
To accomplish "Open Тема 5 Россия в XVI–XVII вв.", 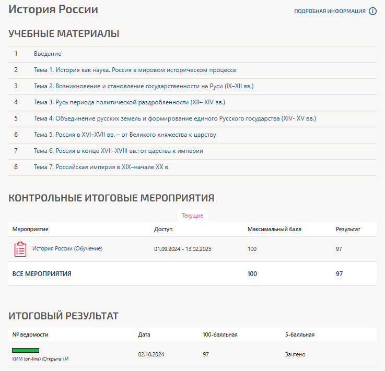I will 125,135.
